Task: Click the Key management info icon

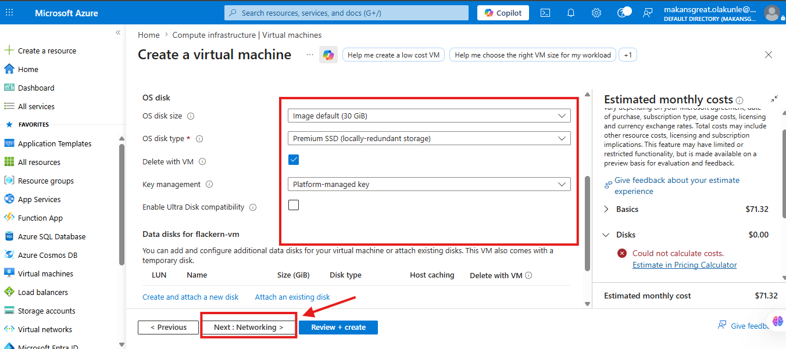Action: pos(209,185)
